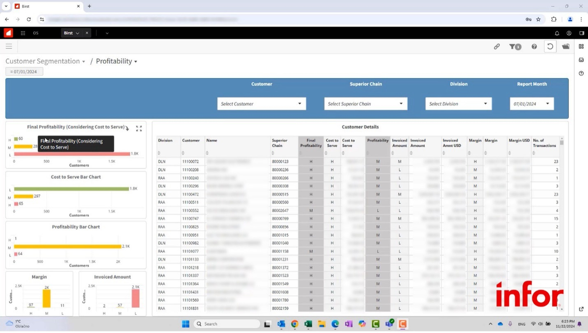
Task: Click yellow M bar in Margin chart
Action: (x=47, y=298)
